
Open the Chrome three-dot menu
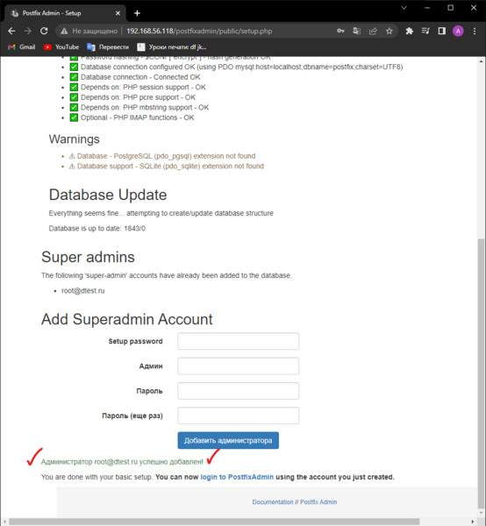(475, 31)
